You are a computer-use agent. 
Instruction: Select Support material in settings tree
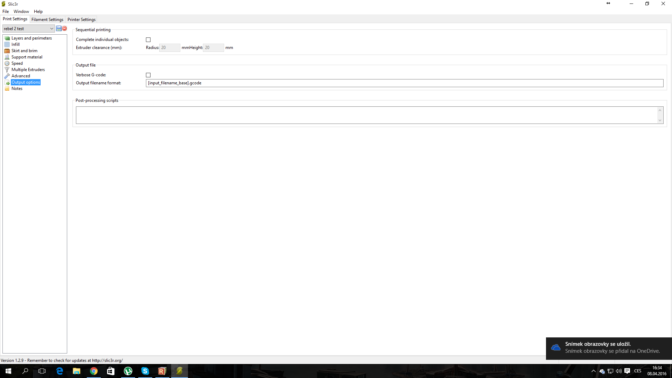click(27, 57)
